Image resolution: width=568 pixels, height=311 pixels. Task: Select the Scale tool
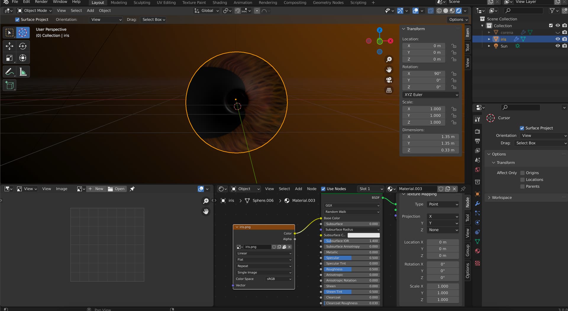coord(9,58)
